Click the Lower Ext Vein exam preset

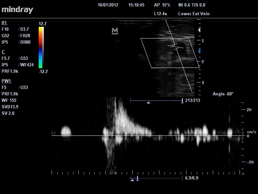click(194, 14)
